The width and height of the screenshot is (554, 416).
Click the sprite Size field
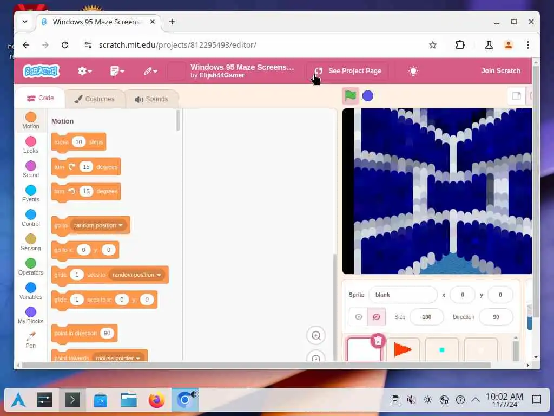tap(427, 317)
